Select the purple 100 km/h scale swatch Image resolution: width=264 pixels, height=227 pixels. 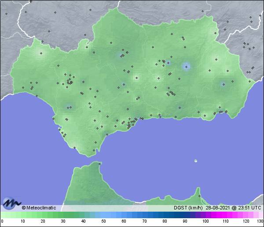tap(205, 215)
